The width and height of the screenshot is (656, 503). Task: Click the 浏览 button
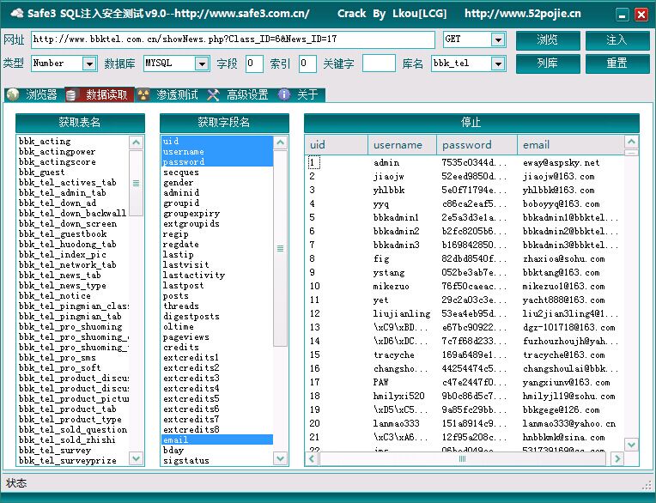pyautogui.click(x=548, y=40)
